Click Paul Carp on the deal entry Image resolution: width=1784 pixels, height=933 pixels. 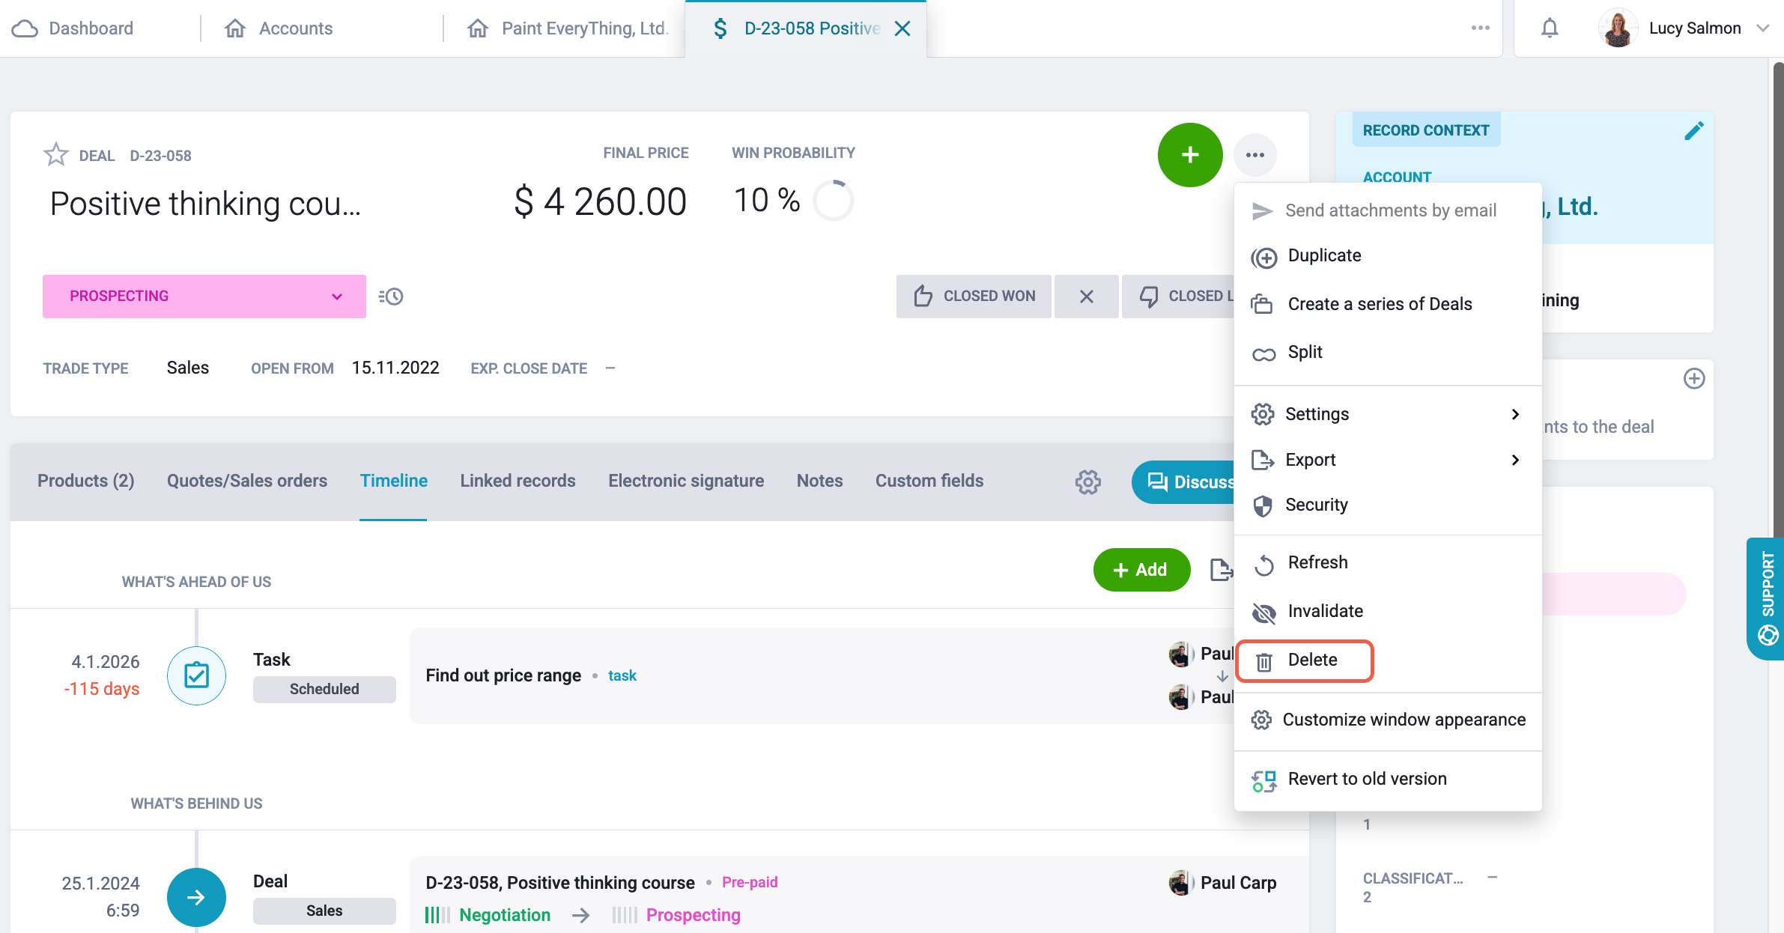1222,883
